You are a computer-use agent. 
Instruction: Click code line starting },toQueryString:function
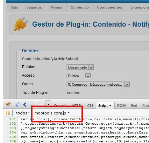pos(85,128)
